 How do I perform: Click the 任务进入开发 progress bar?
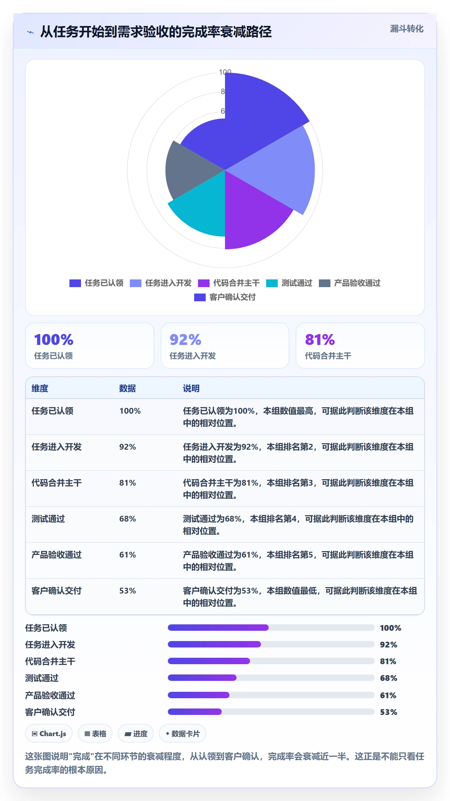coord(271,644)
